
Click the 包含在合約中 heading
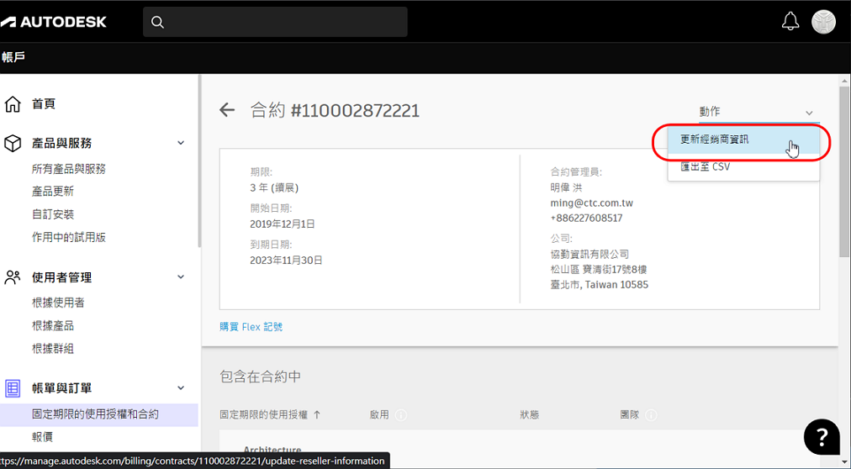click(x=260, y=377)
